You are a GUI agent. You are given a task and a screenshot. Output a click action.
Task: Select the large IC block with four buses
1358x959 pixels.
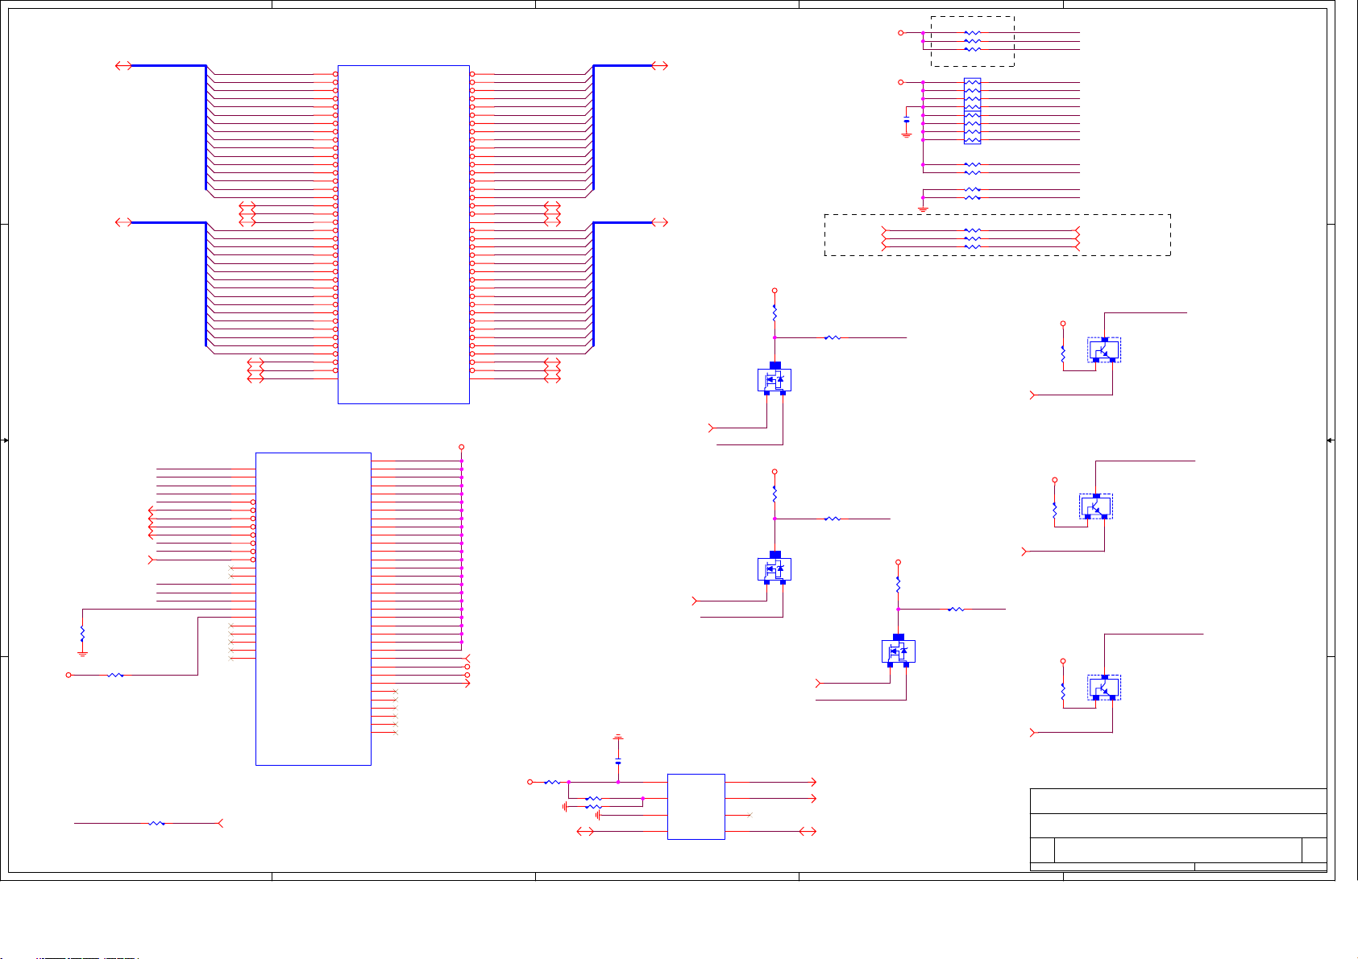coord(403,234)
